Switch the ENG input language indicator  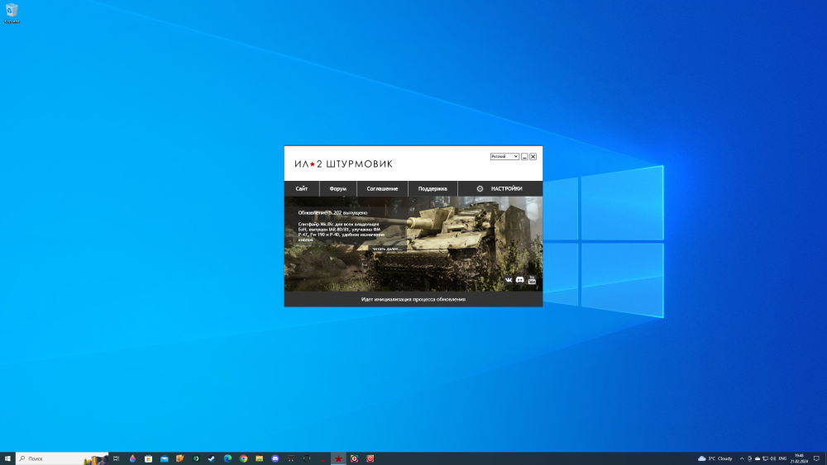tap(782, 458)
